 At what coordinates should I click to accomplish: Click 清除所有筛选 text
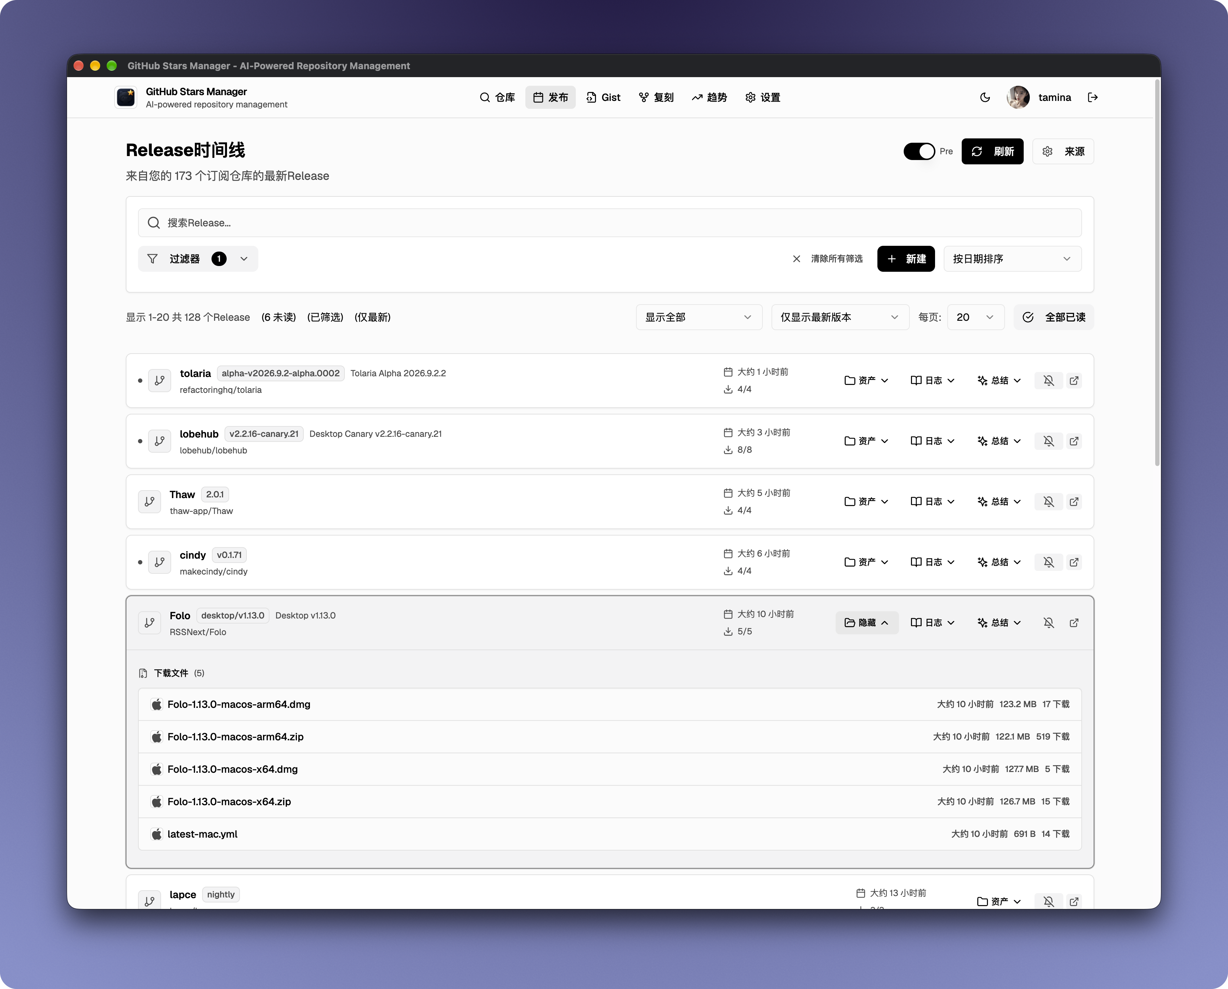(837, 259)
